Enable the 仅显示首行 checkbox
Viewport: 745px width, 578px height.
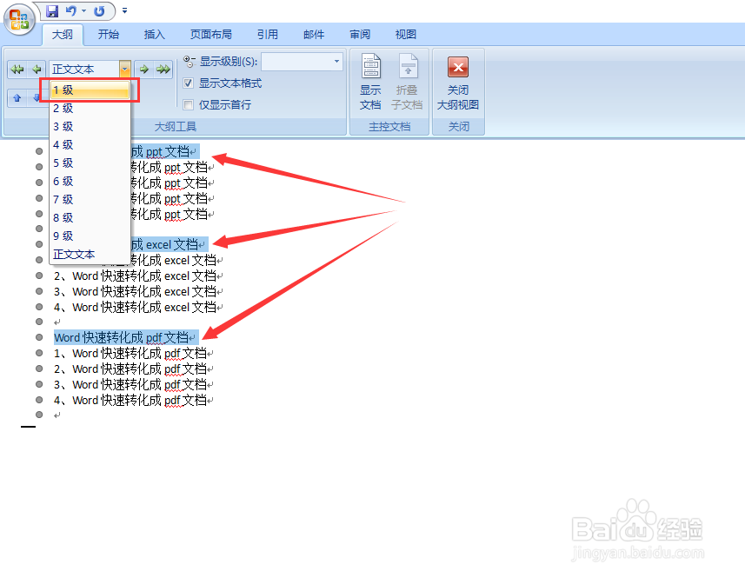click(188, 104)
